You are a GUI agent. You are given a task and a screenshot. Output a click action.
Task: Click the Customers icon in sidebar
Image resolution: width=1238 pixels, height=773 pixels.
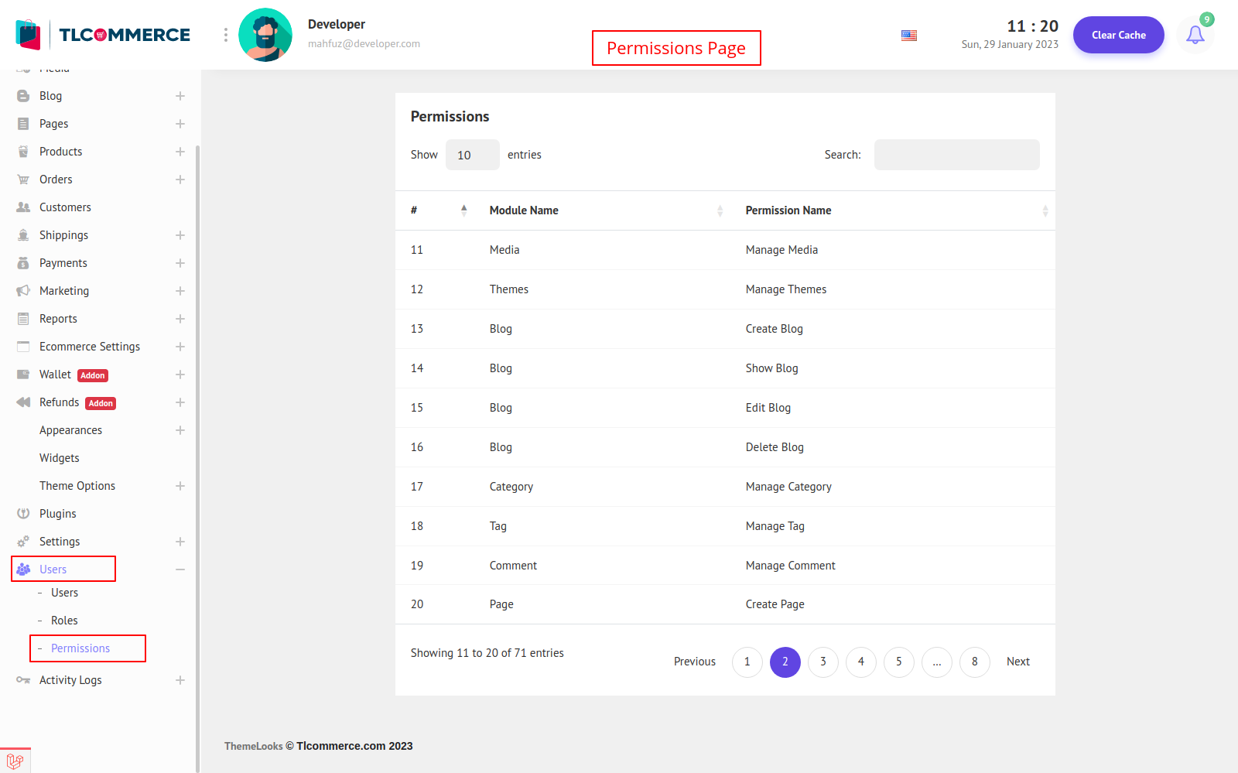click(23, 207)
